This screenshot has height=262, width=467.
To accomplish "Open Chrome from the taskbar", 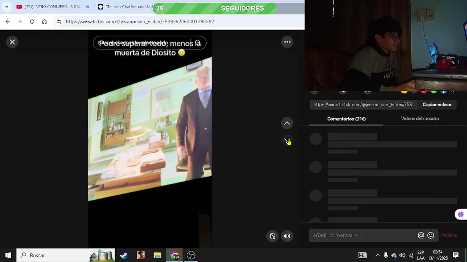I will pos(175,255).
